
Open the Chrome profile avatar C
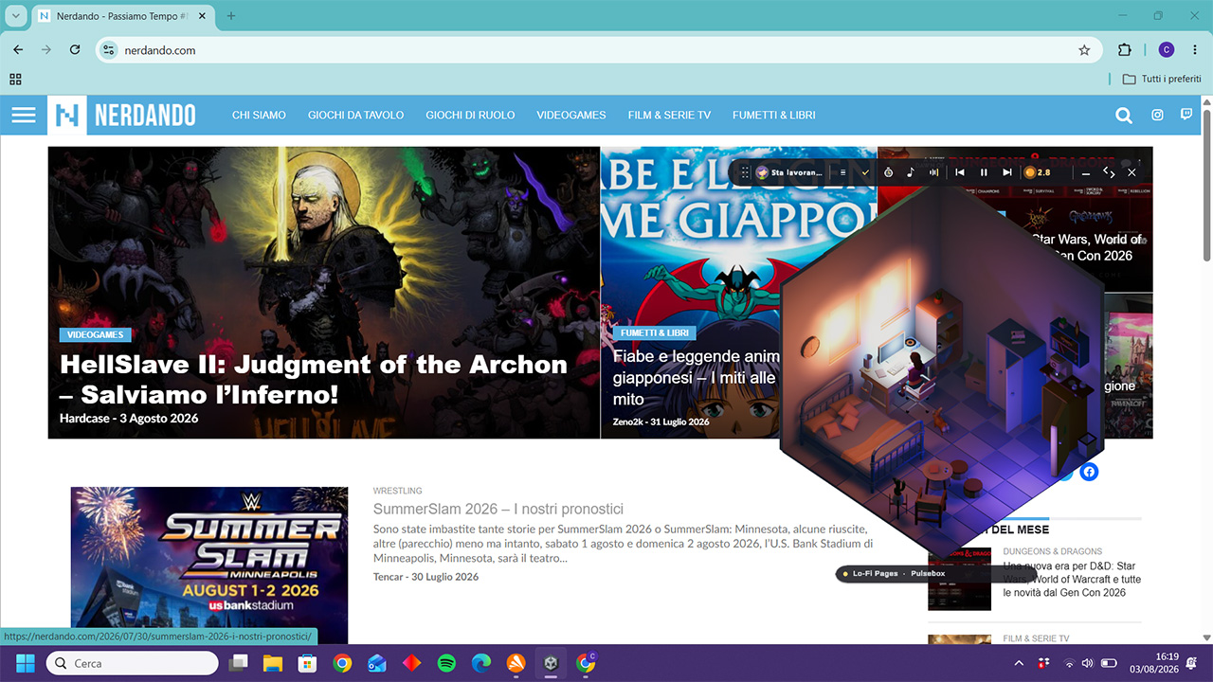(1167, 50)
